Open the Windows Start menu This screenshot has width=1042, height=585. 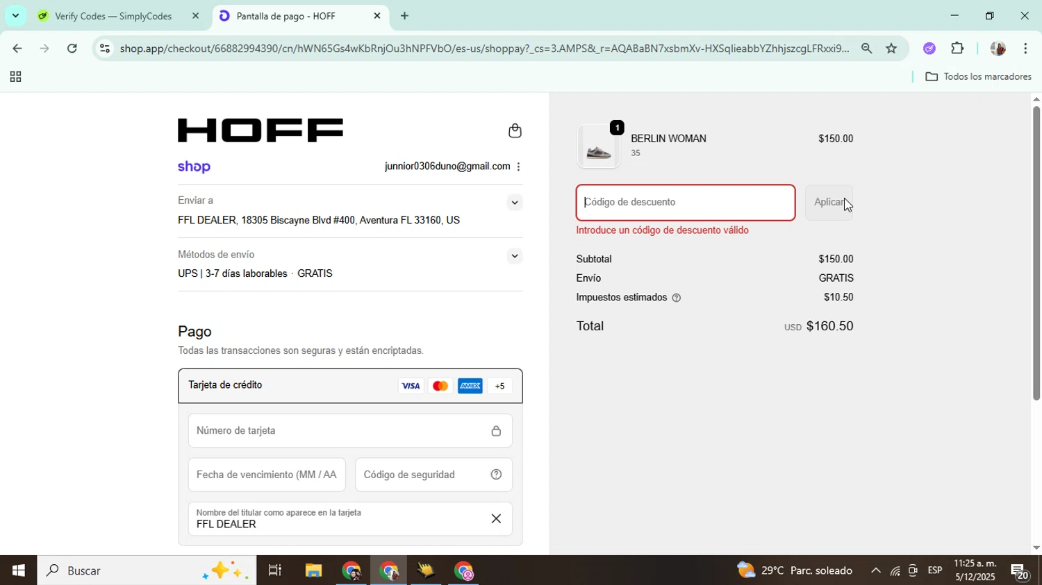[x=18, y=571]
